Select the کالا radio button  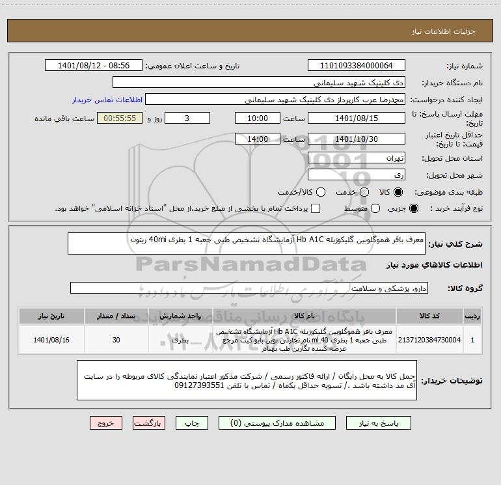point(398,192)
